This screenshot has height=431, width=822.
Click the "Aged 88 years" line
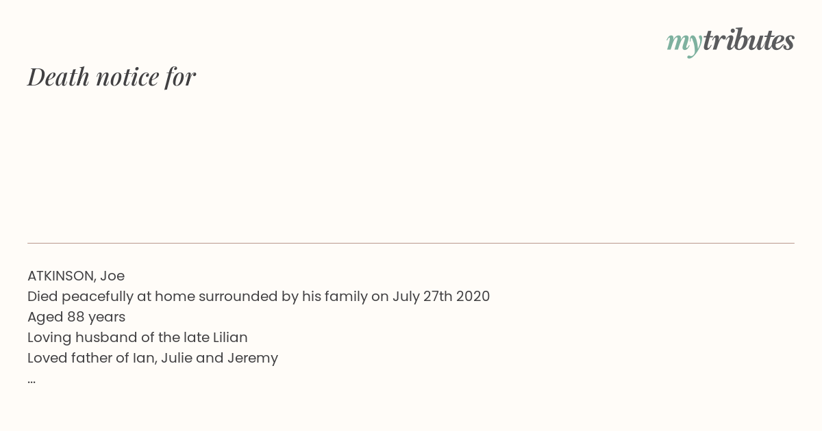coord(77,317)
